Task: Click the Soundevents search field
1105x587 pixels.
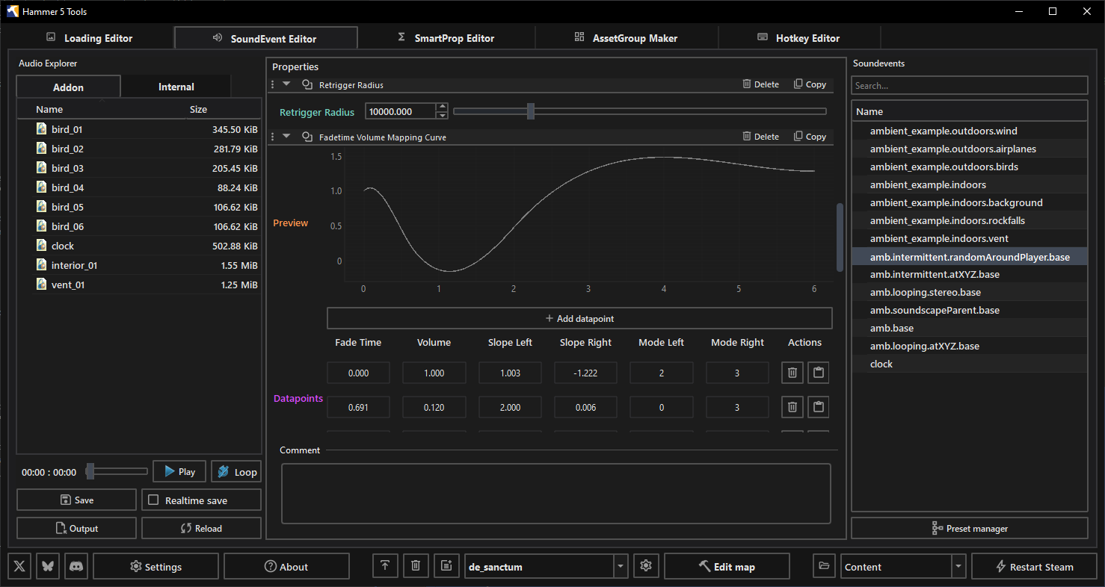Action: 970,85
